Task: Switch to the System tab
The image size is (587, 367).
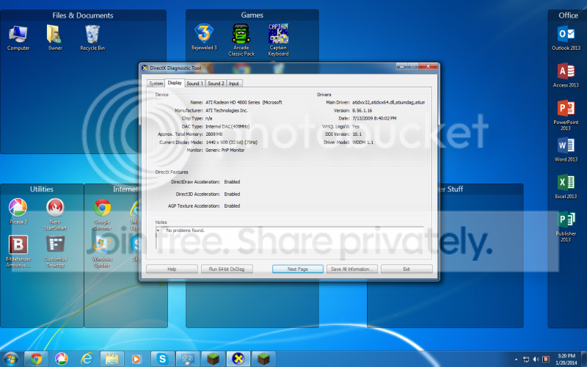Action: point(156,84)
